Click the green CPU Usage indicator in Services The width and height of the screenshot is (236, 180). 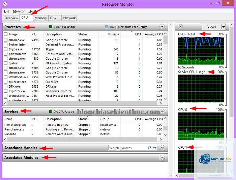pyautogui.click(x=51, y=112)
